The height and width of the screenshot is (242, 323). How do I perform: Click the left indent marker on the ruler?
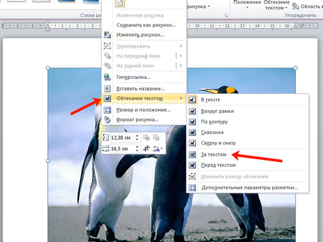click(48, 26)
